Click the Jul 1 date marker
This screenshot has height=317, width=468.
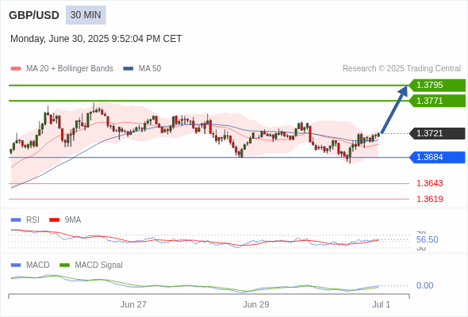coord(382,304)
